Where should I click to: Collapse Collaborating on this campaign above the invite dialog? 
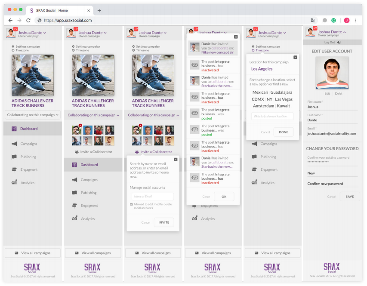pos(153,115)
